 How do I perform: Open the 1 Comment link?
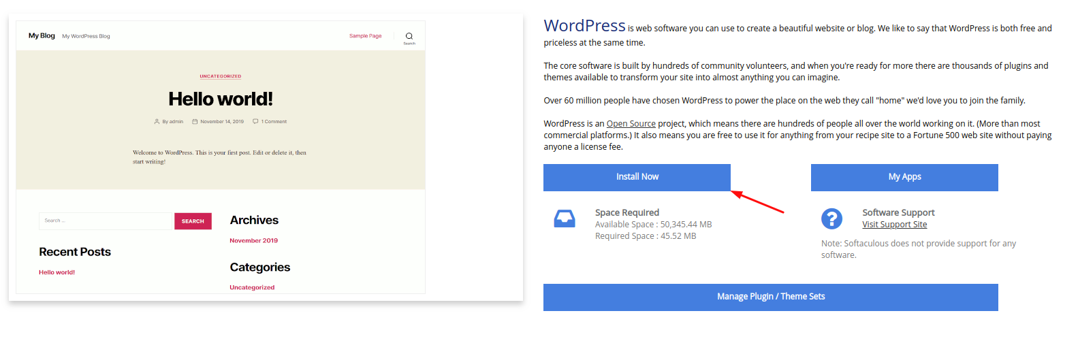270,122
